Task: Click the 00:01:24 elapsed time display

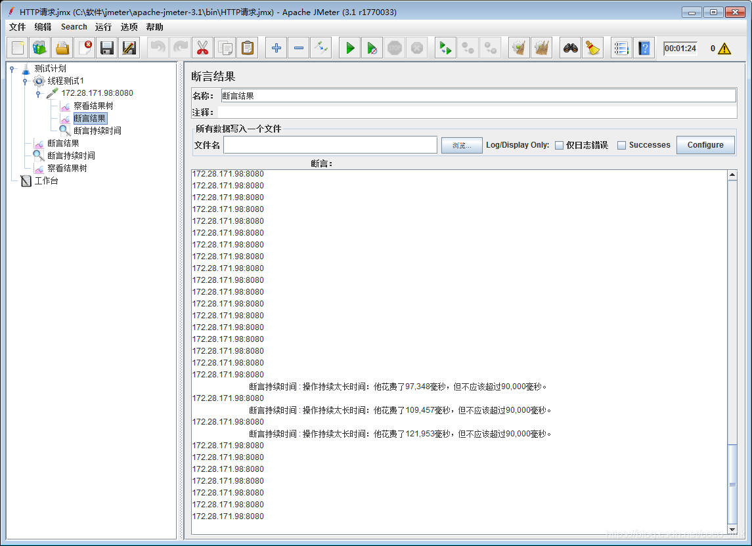Action: (x=680, y=49)
